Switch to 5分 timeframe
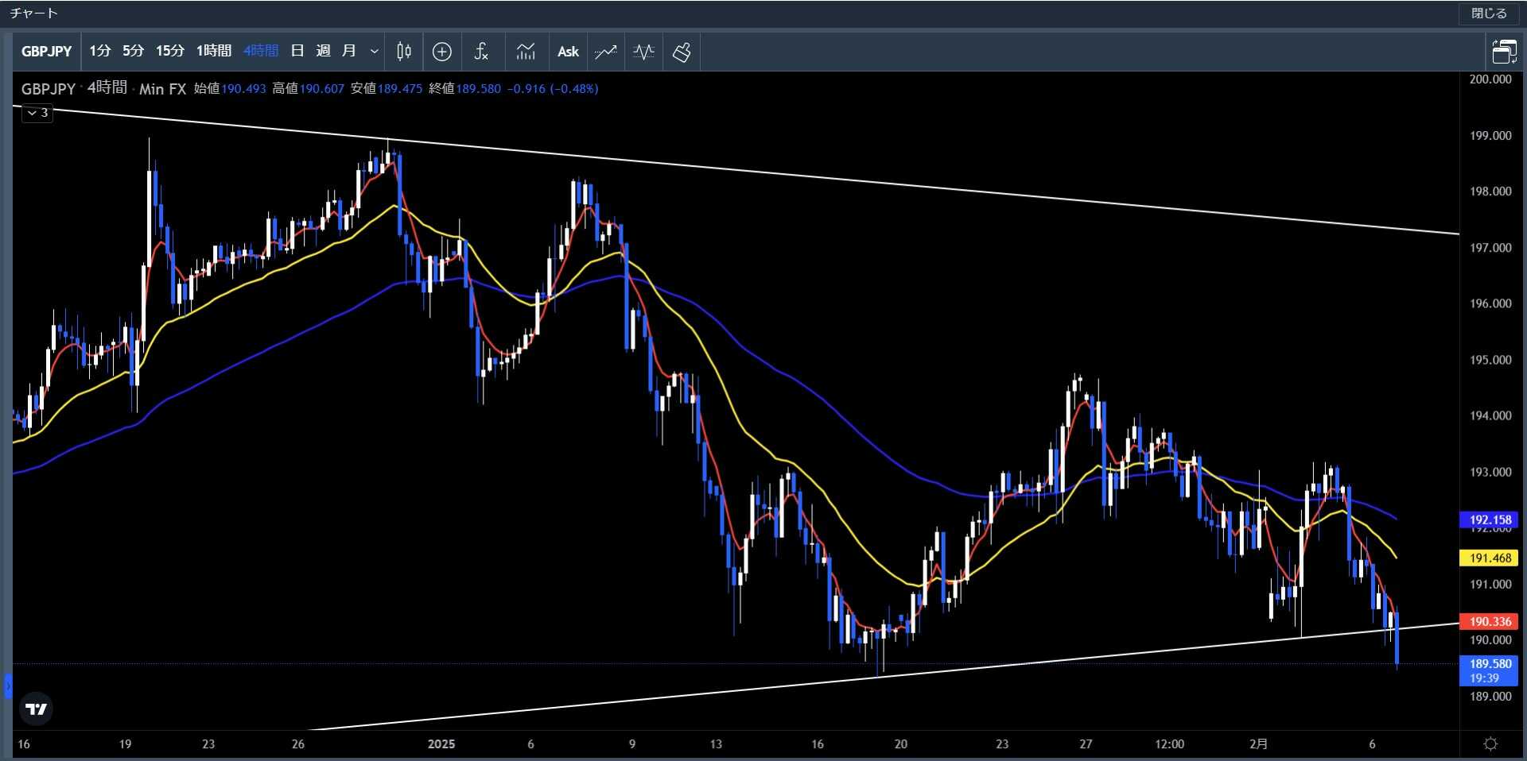This screenshot has width=1527, height=761. [133, 51]
